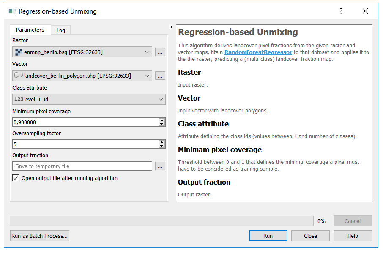This screenshot has width=383, height=253.
Task: Increase Minimum pixel coverage with up arrow
Action: point(162,120)
